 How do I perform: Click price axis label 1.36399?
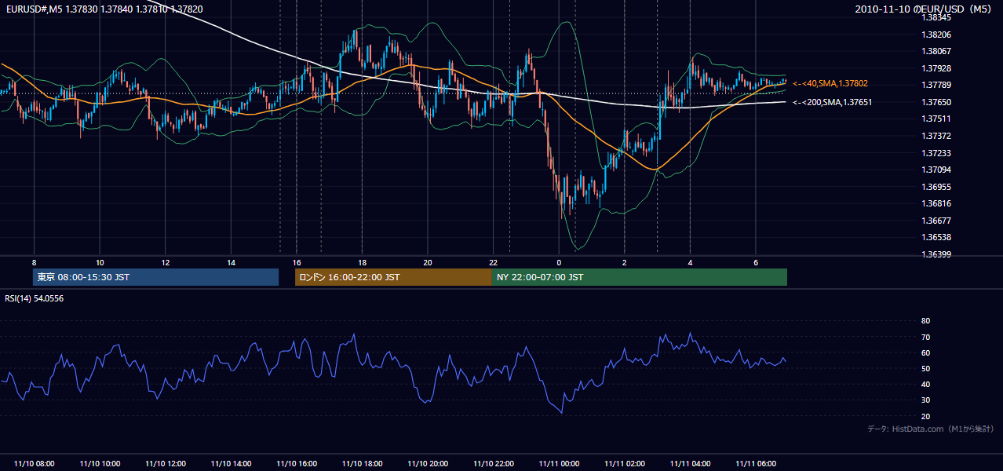936,254
